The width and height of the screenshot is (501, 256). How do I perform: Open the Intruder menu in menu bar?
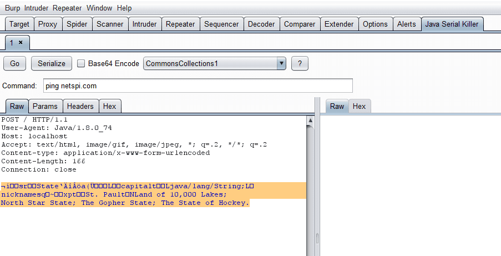pos(36,8)
